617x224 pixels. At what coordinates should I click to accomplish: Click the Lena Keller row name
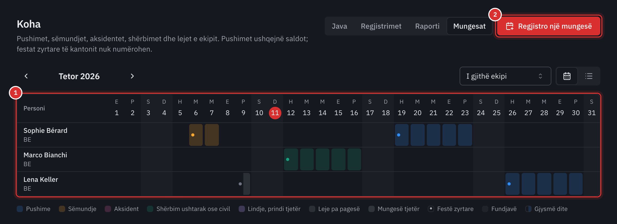[41, 179]
